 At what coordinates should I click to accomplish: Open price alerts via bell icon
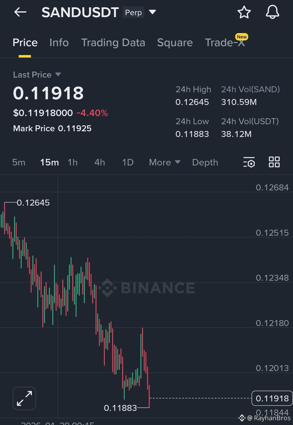[272, 12]
